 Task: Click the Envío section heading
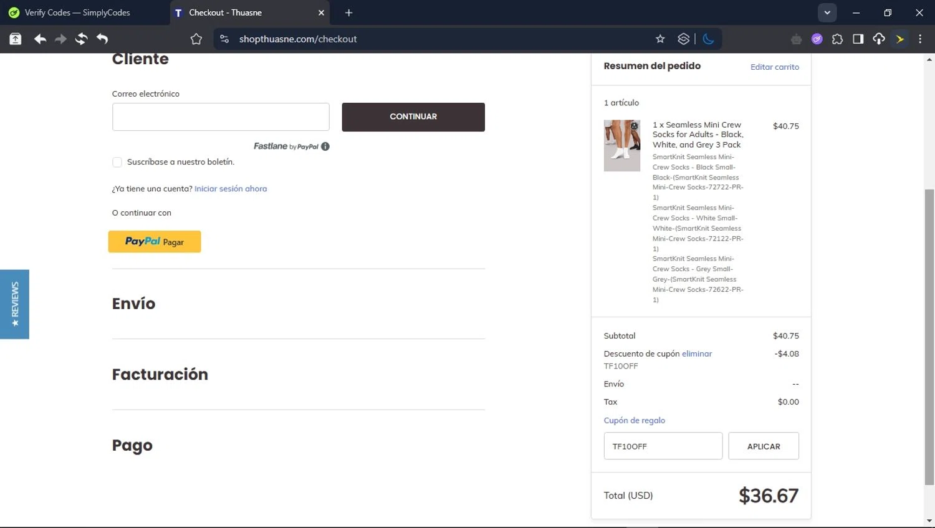coord(133,304)
